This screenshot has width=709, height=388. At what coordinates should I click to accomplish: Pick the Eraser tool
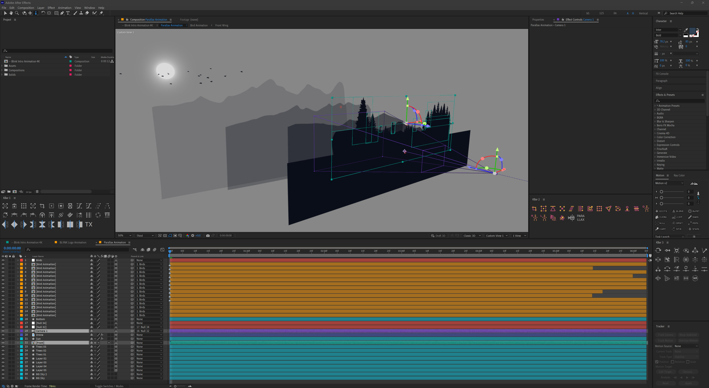pos(87,13)
